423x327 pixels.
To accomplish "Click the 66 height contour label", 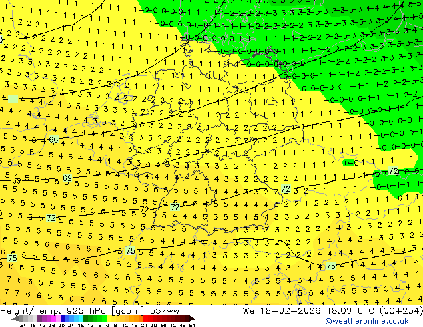I will point(53,139).
